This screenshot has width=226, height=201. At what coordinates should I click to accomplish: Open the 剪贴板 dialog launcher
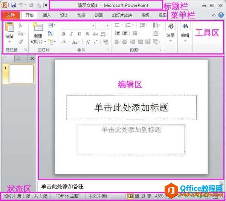tap(26, 50)
